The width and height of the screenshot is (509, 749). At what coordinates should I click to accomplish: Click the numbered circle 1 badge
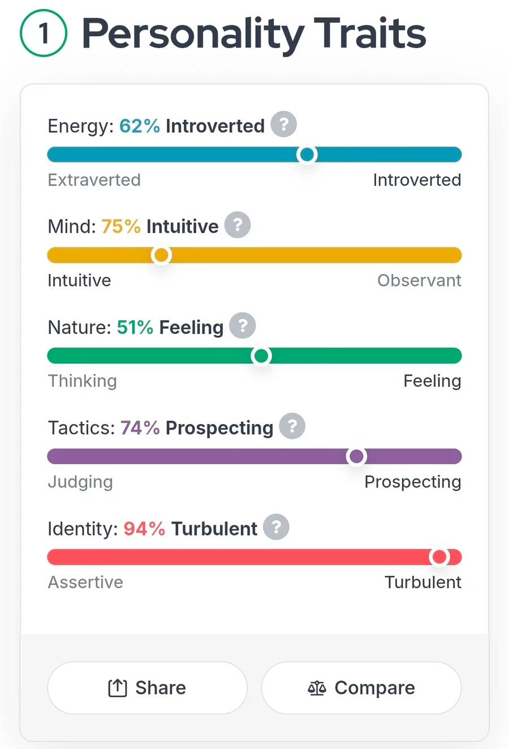tap(44, 33)
